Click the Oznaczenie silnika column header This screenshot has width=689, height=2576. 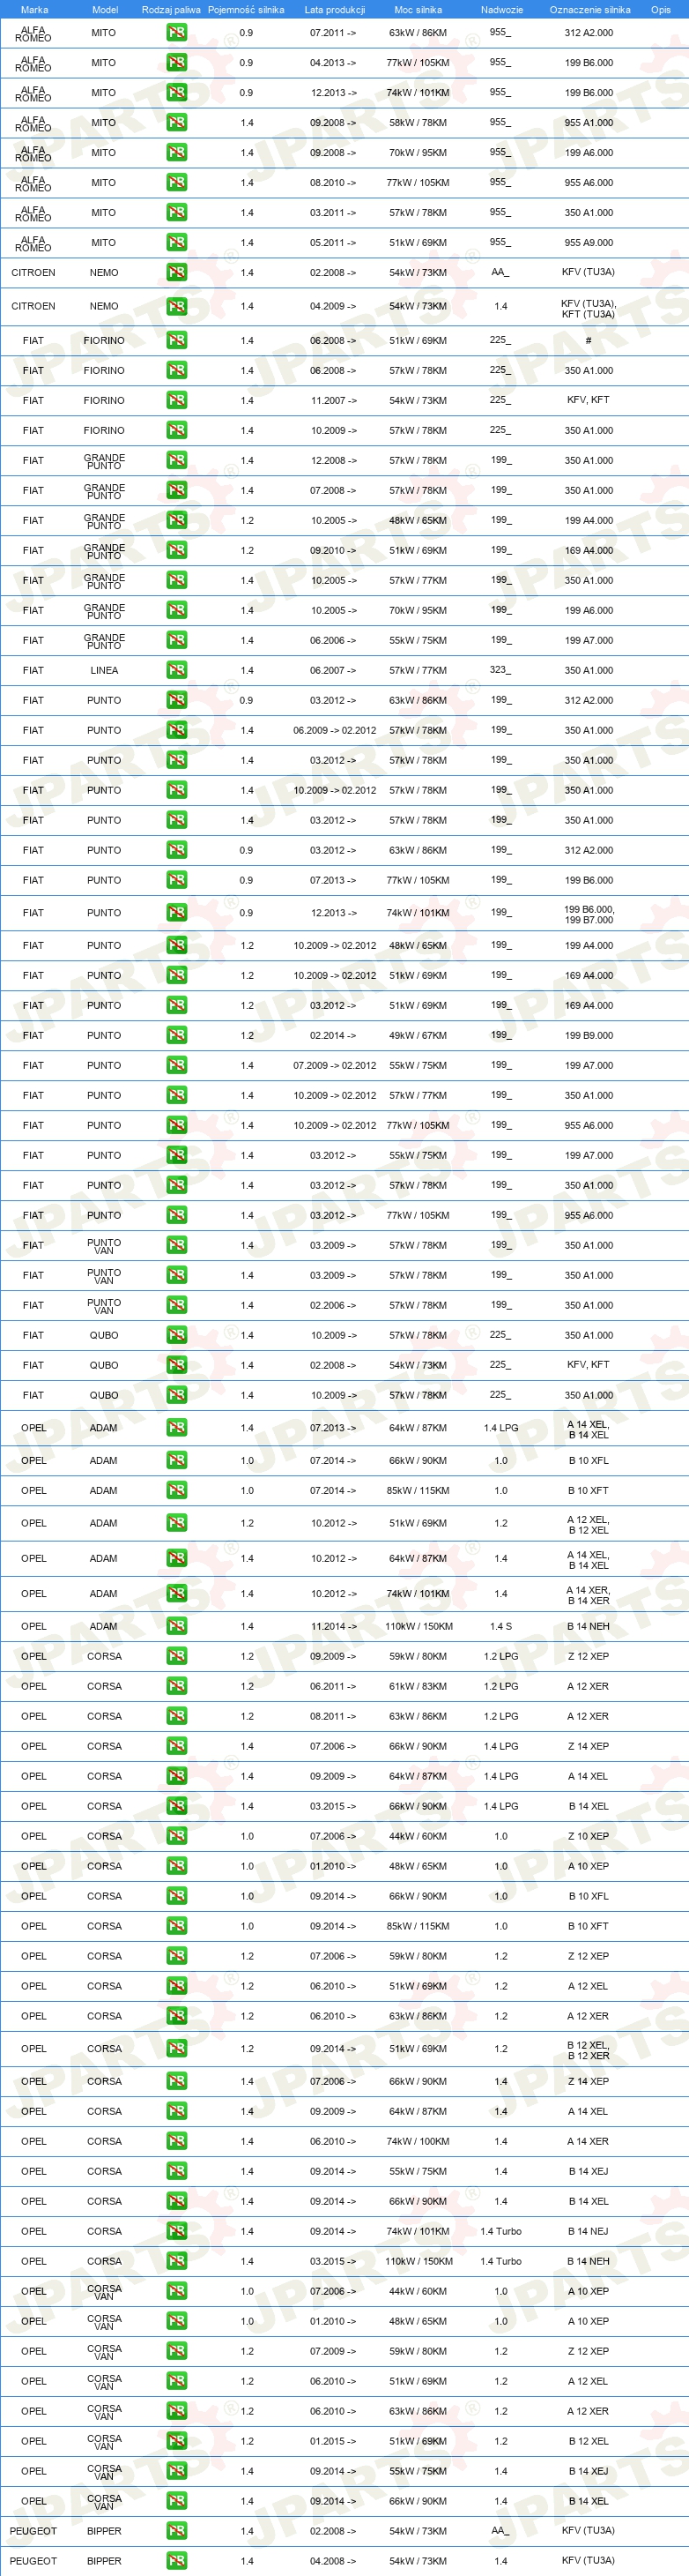[589, 9]
